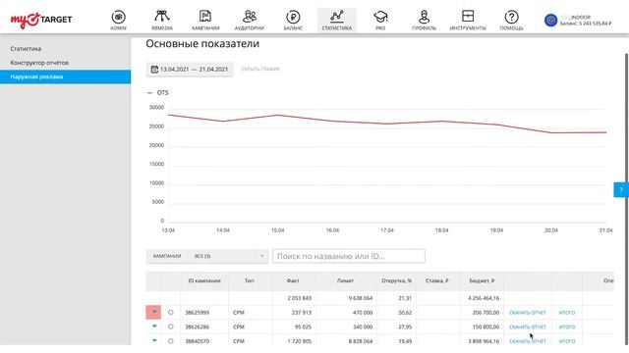Screen dimensions: 629x353
Task: Select Наружная реклама in the sidebar
Action: 65,76
